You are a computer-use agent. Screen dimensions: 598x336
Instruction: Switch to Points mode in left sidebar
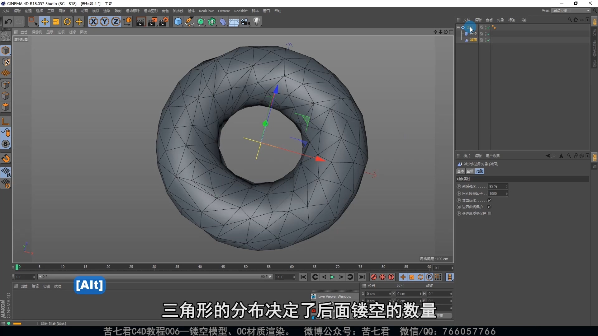pos(6,85)
